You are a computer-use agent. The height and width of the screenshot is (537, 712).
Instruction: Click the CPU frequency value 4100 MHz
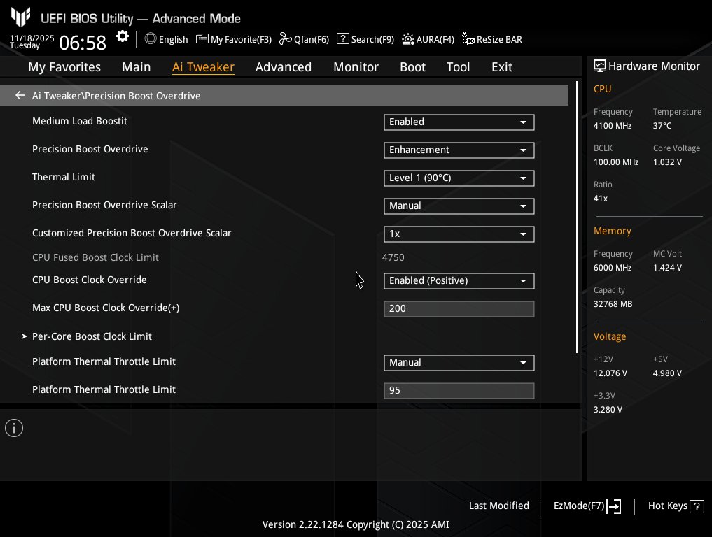tap(613, 126)
